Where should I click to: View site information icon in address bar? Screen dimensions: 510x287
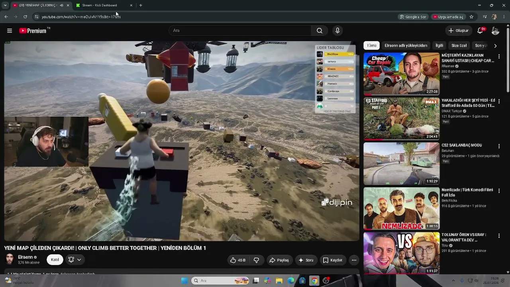tap(36, 17)
